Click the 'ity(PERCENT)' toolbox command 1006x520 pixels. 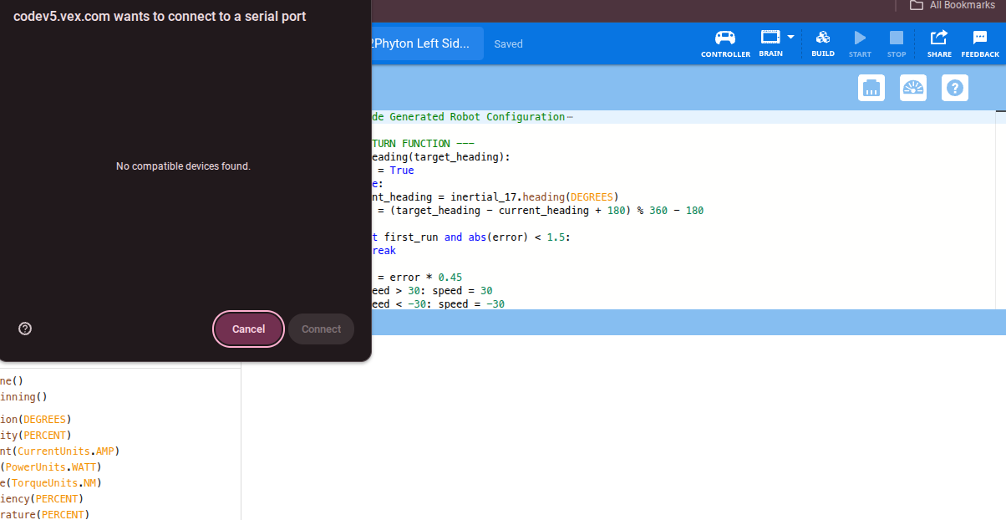coord(36,435)
